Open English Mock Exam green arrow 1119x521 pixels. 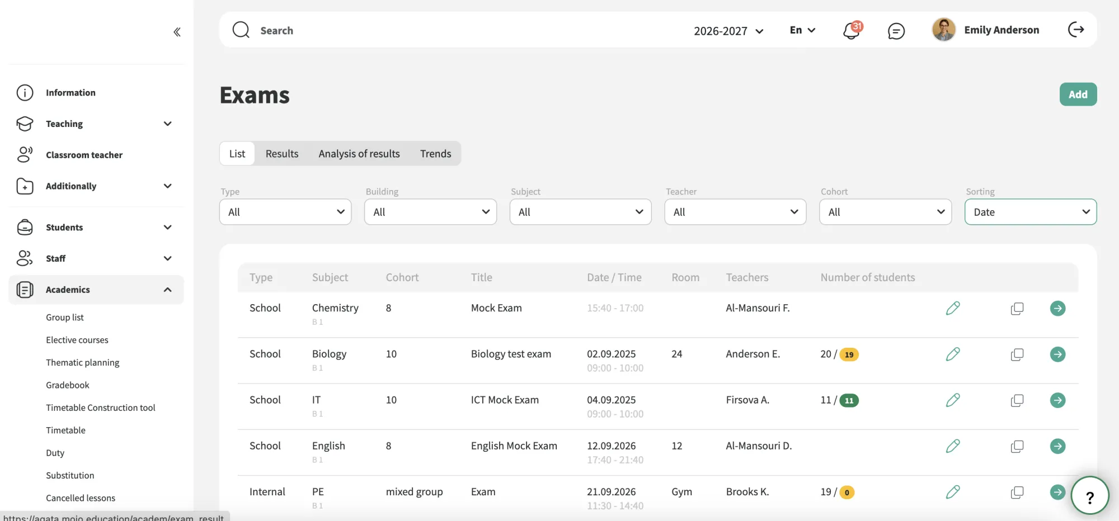(1057, 446)
